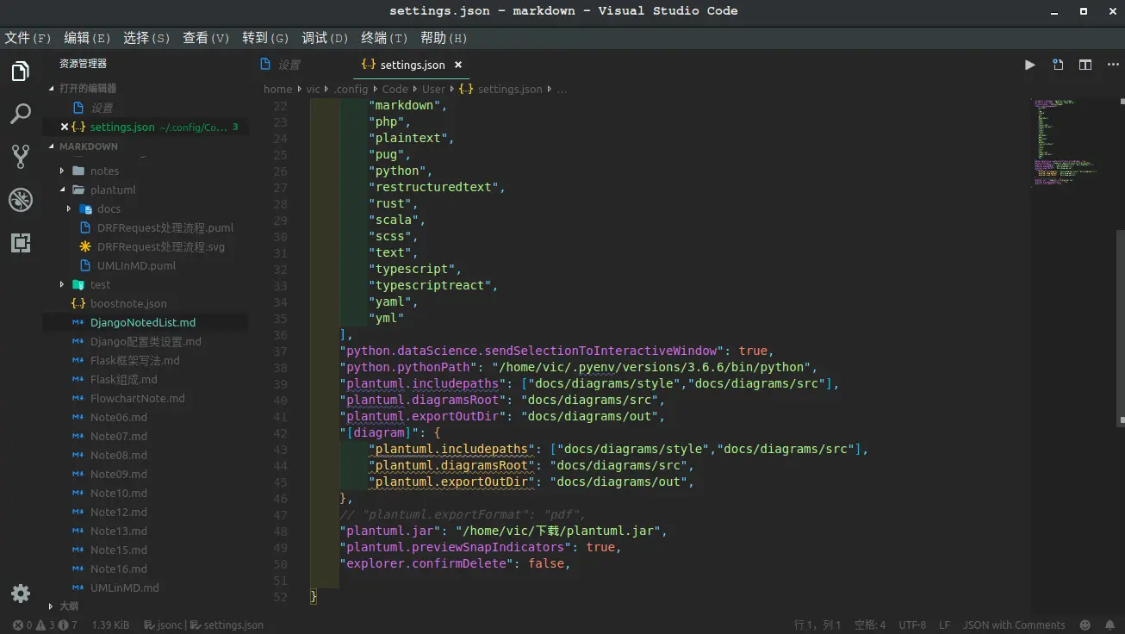Screen dimensions: 1125x634
Task: Open Search in the Activity Bar
Action: [21, 113]
